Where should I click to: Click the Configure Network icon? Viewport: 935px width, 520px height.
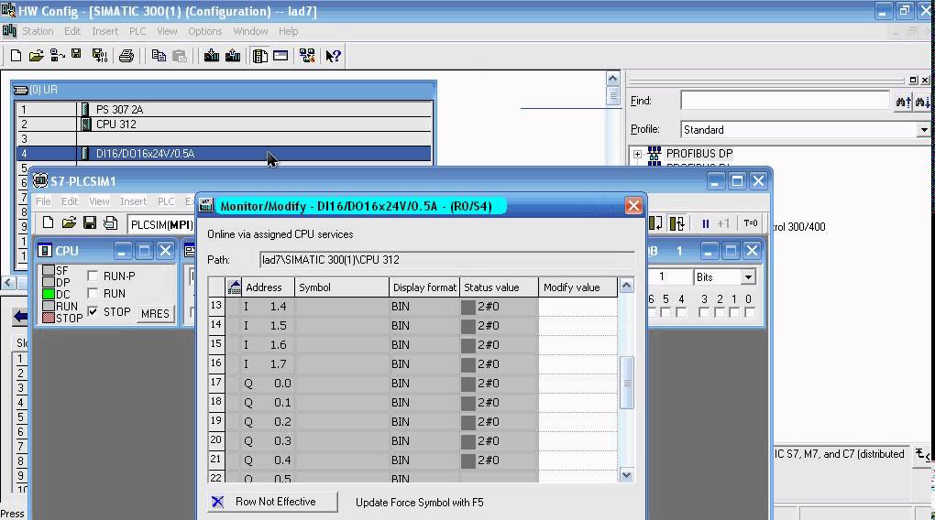[x=307, y=56]
